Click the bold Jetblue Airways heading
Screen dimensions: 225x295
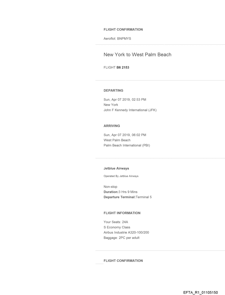pyautogui.click(x=116, y=169)
